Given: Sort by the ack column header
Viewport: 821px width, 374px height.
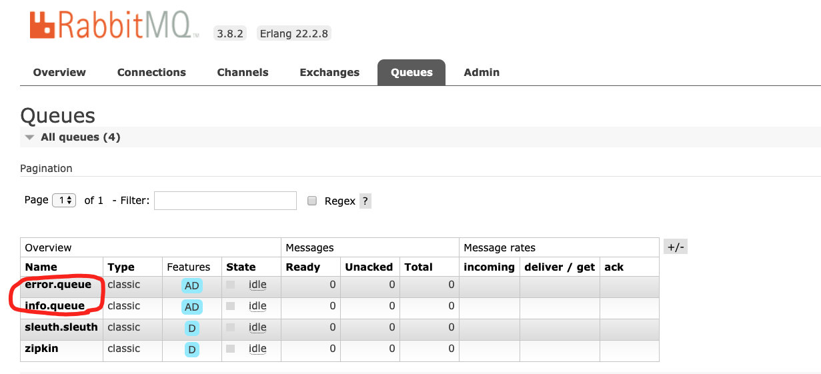Looking at the screenshot, I should click(614, 267).
